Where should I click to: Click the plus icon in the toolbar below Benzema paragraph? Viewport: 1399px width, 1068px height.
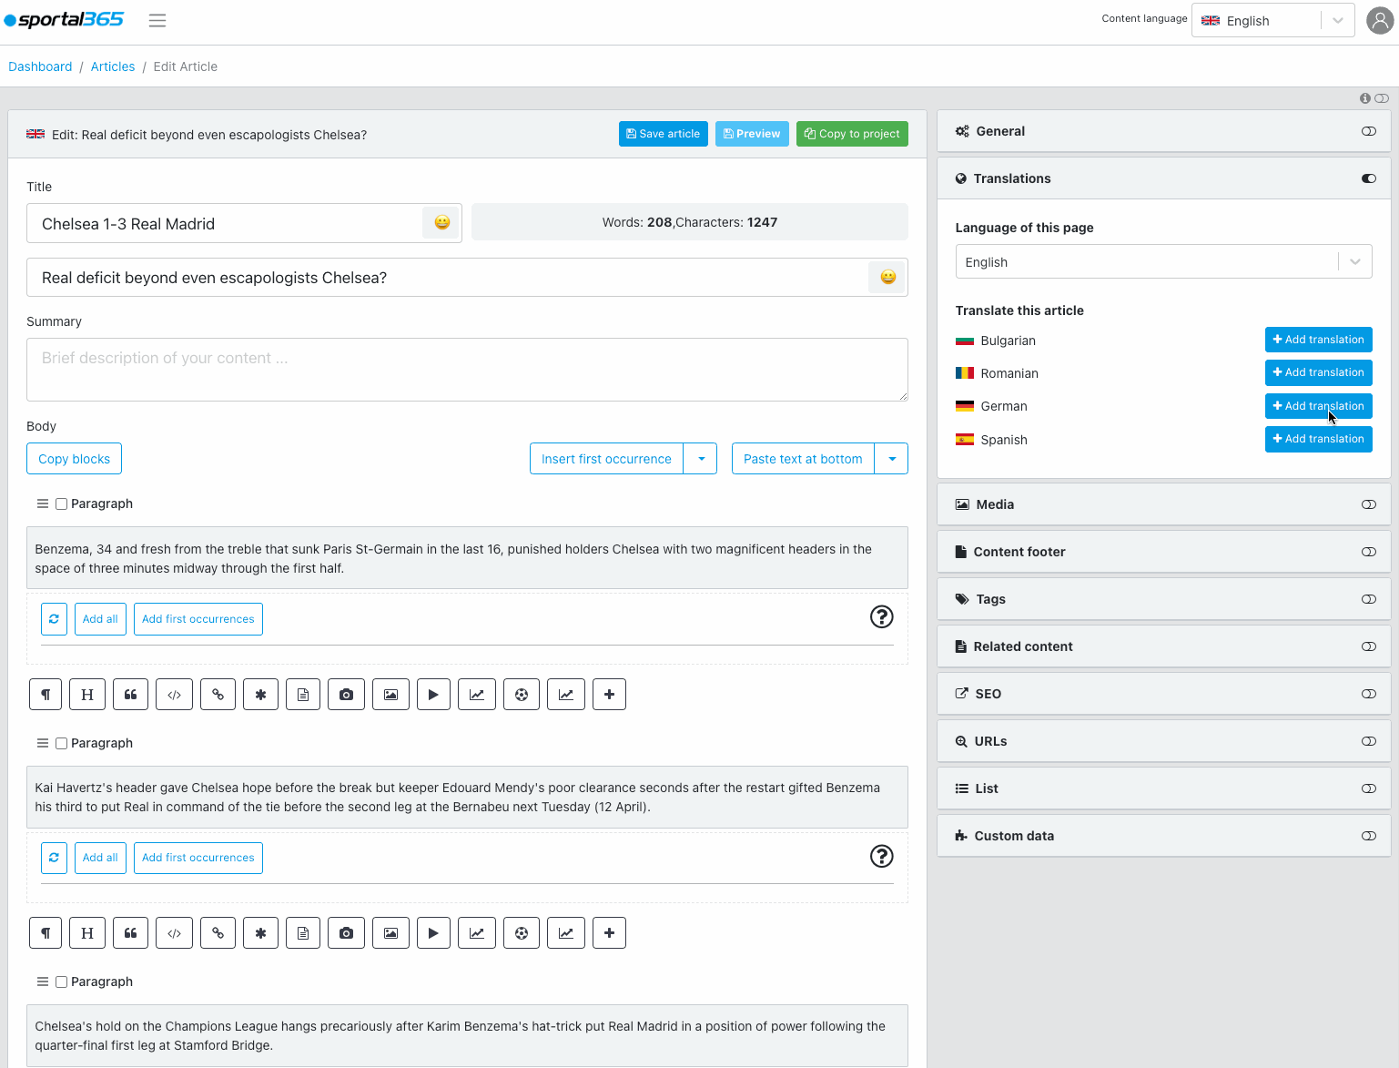[609, 695]
